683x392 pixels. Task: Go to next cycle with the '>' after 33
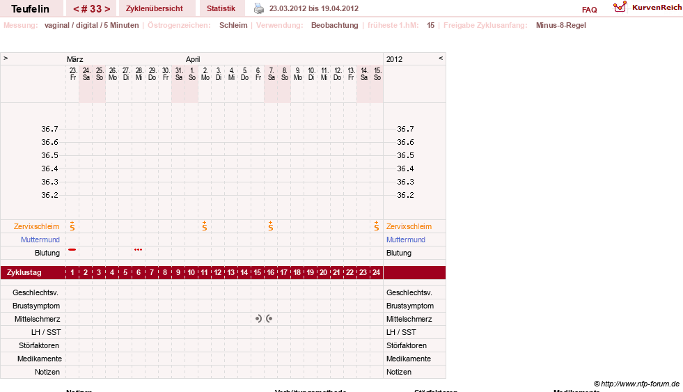[107, 9]
